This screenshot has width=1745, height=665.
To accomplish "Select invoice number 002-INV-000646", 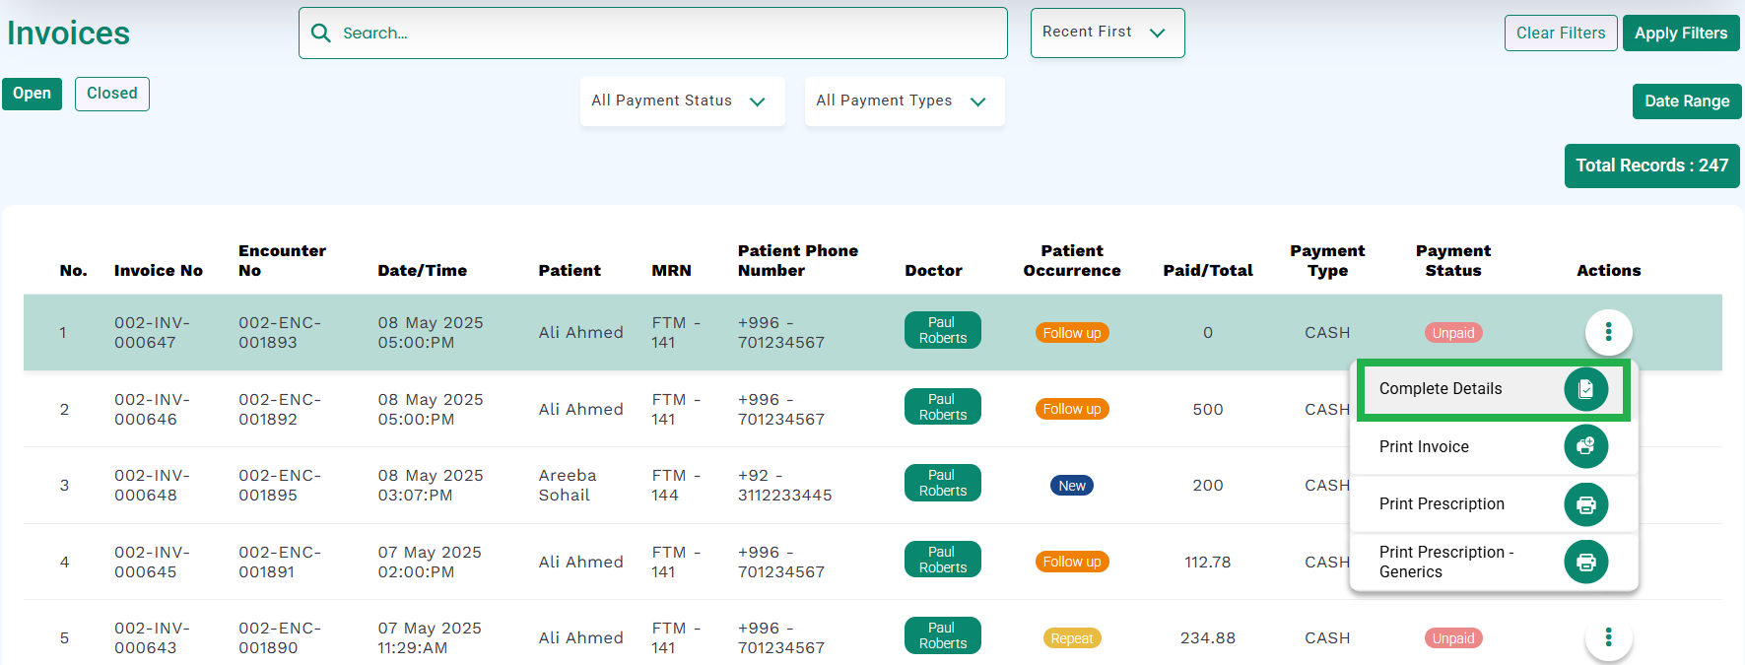I will (152, 409).
